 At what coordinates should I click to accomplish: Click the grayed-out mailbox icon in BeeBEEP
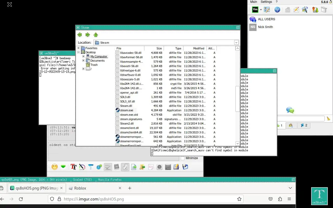[288, 10]
